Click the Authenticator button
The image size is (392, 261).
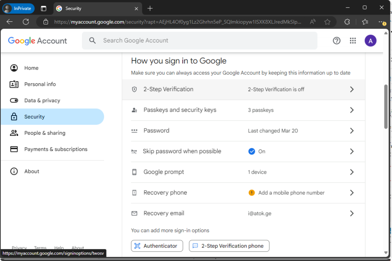[x=157, y=246]
